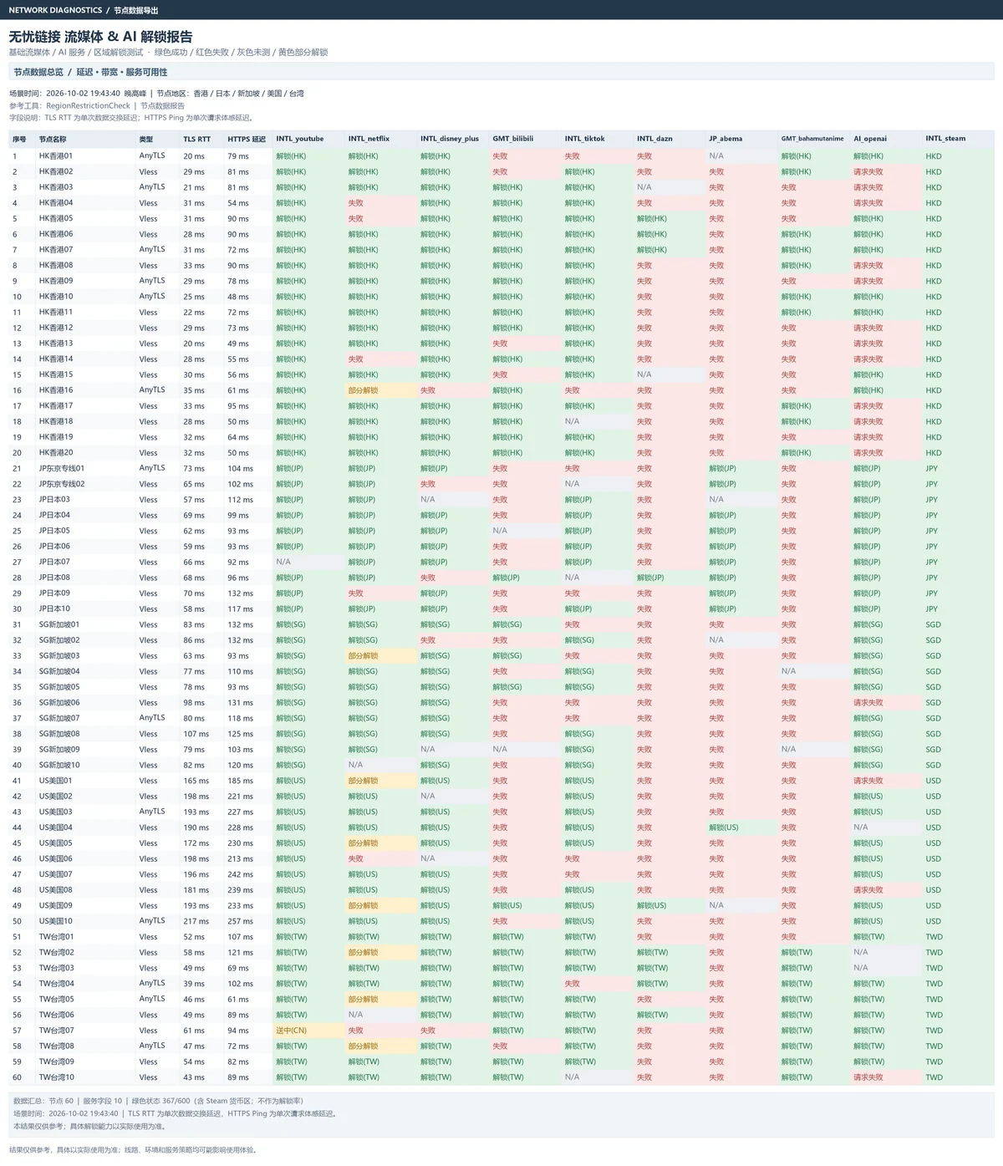
Task: Click the AI_openai column header
Action: 870,139
